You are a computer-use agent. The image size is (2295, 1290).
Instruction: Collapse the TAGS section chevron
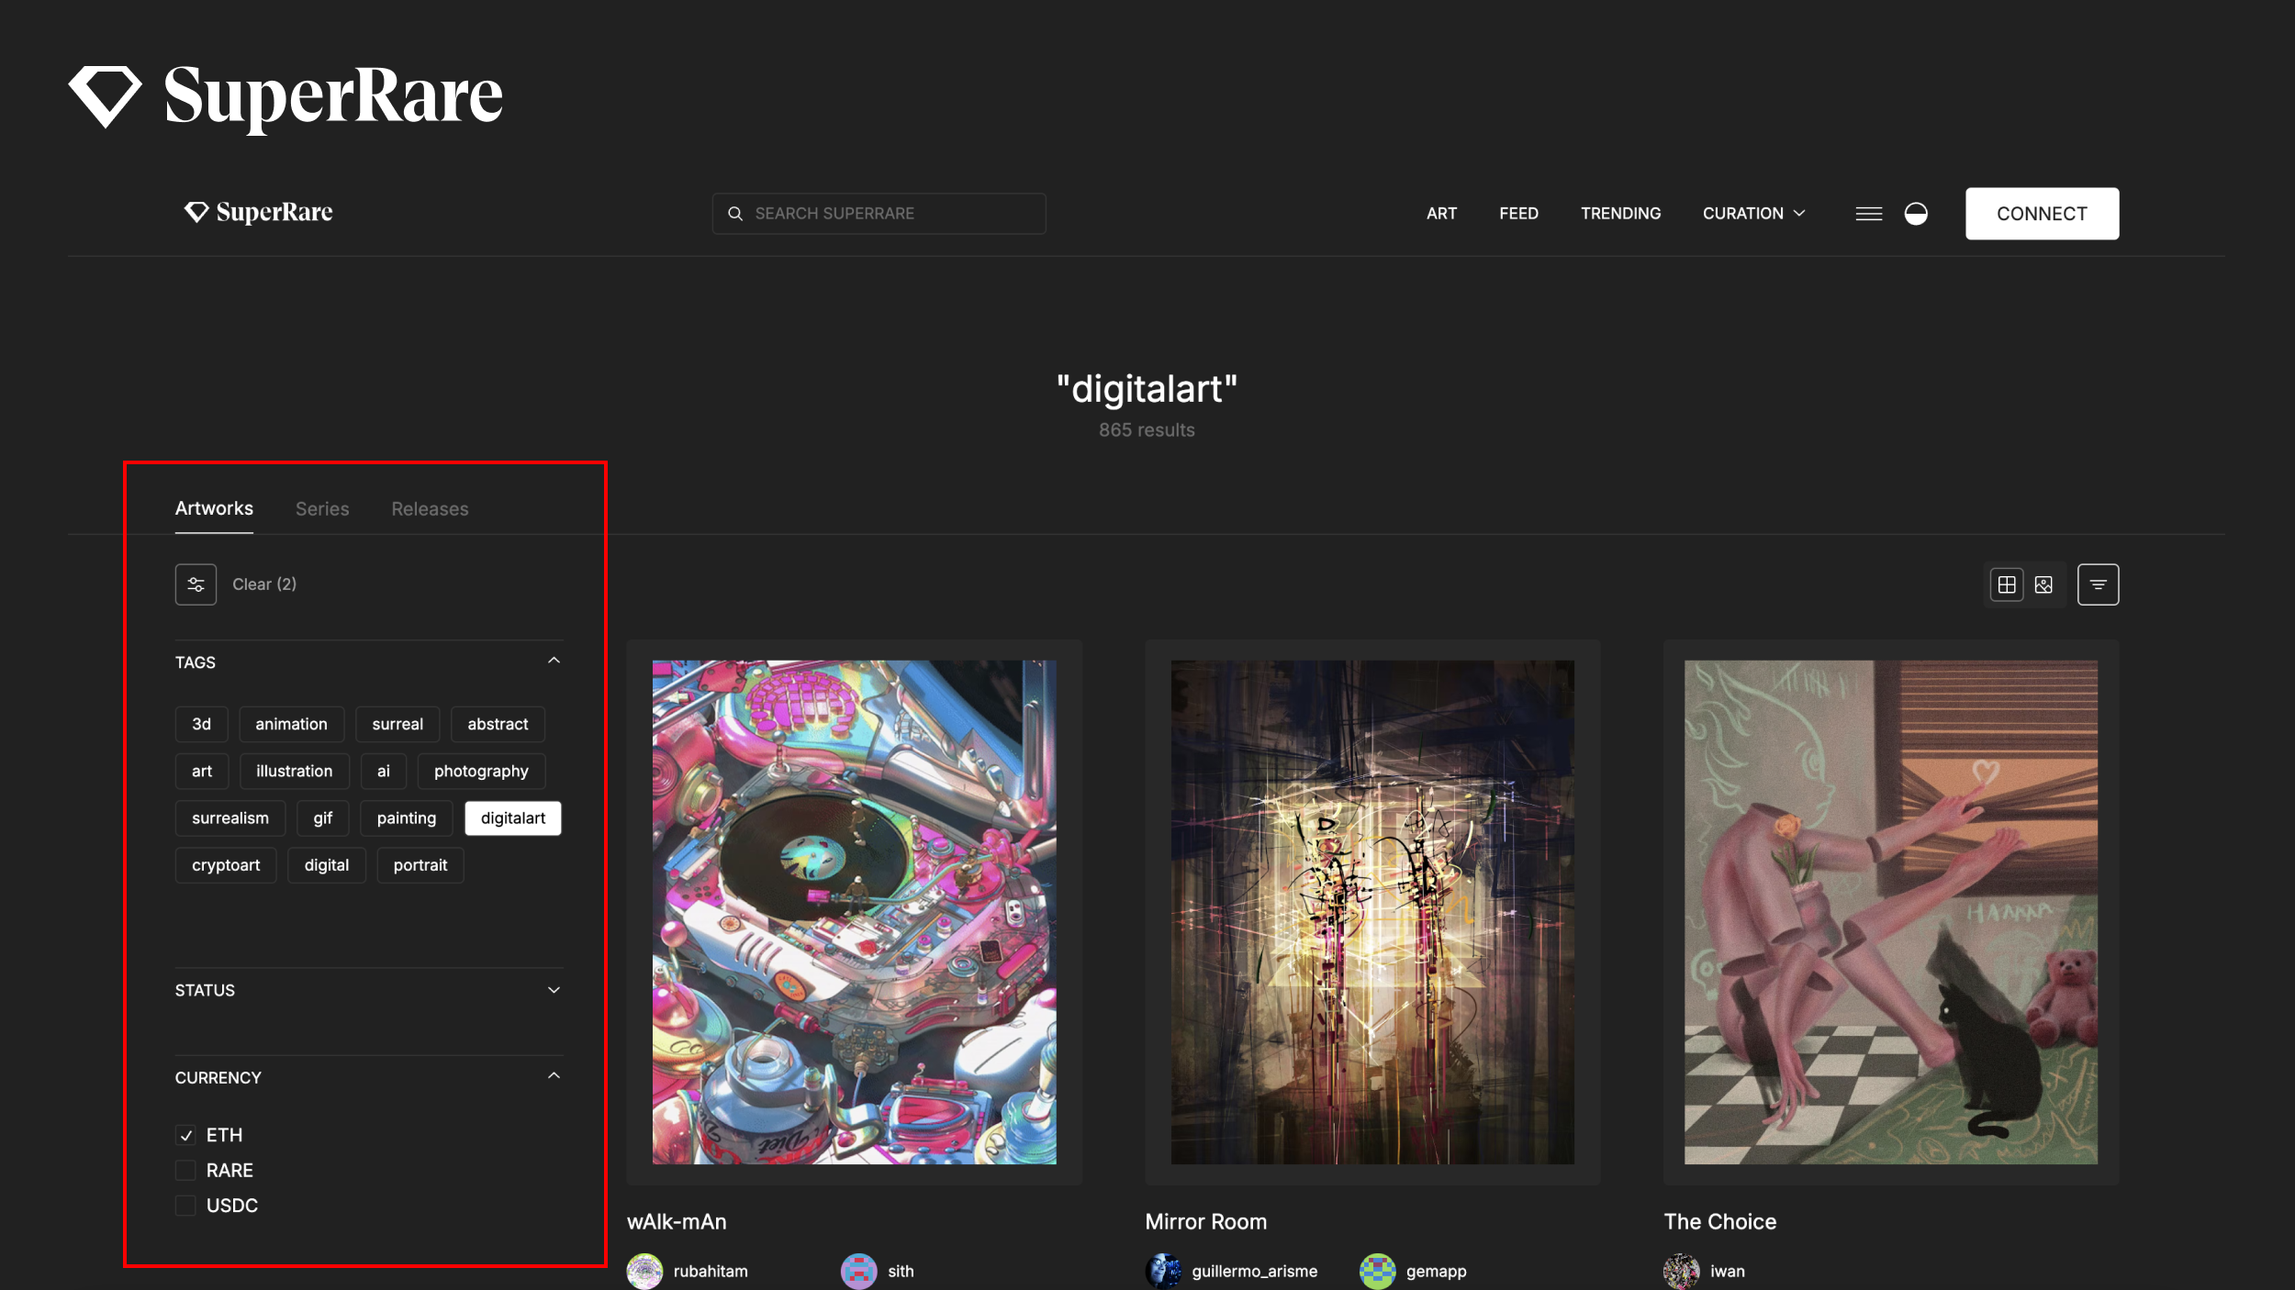pos(554,661)
